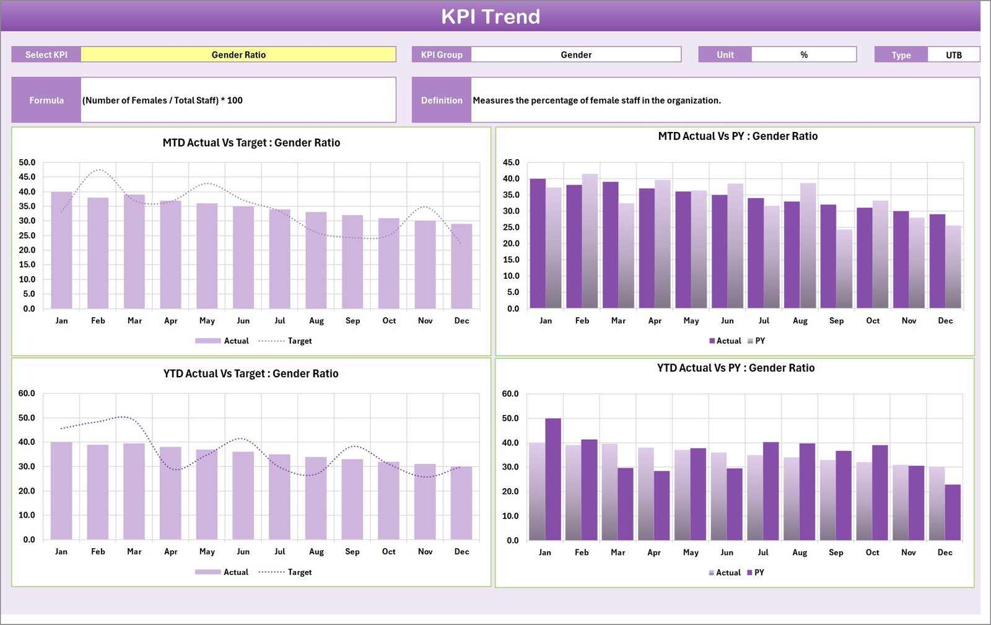Click the Formula header label
Screen dimensions: 991x625
pyautogui.click(x=46, y=100)
